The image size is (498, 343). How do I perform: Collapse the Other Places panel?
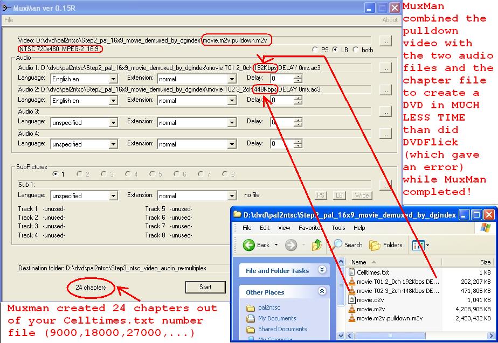click(322, 291)
